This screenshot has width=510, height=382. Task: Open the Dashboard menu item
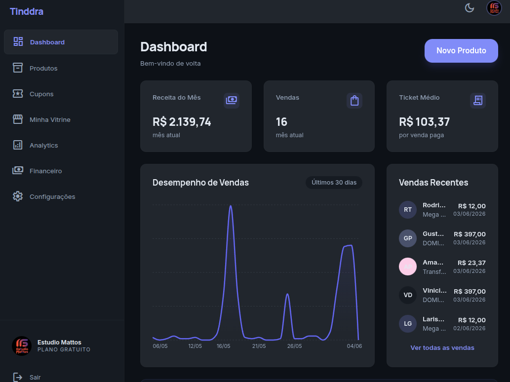point(61,42)
